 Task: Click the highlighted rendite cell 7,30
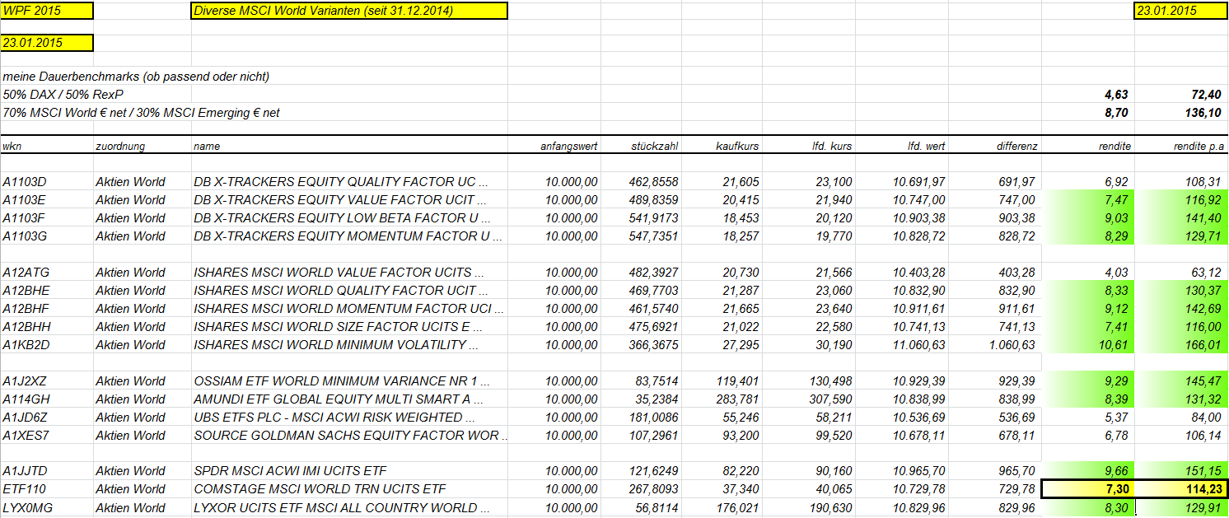pos(1088,489)
